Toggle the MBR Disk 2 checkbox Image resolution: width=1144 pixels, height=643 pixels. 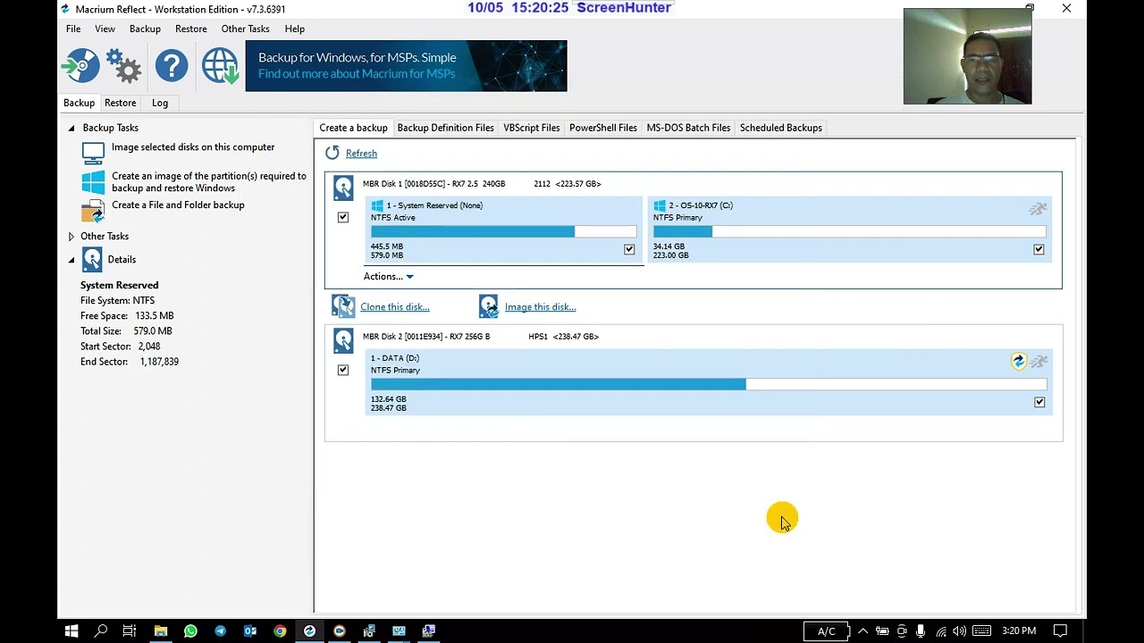point(343,370)
